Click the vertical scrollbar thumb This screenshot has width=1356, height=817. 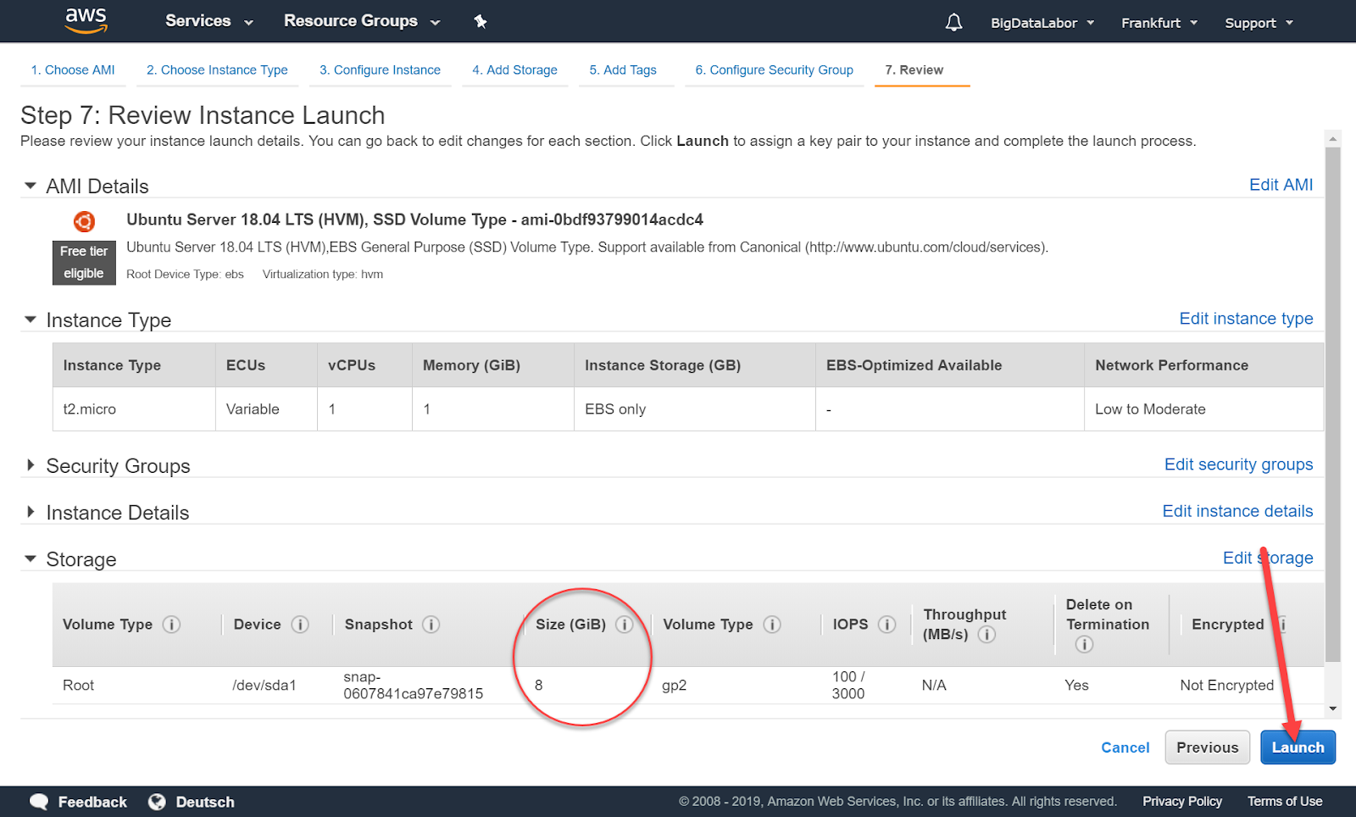click(1333, 403)
